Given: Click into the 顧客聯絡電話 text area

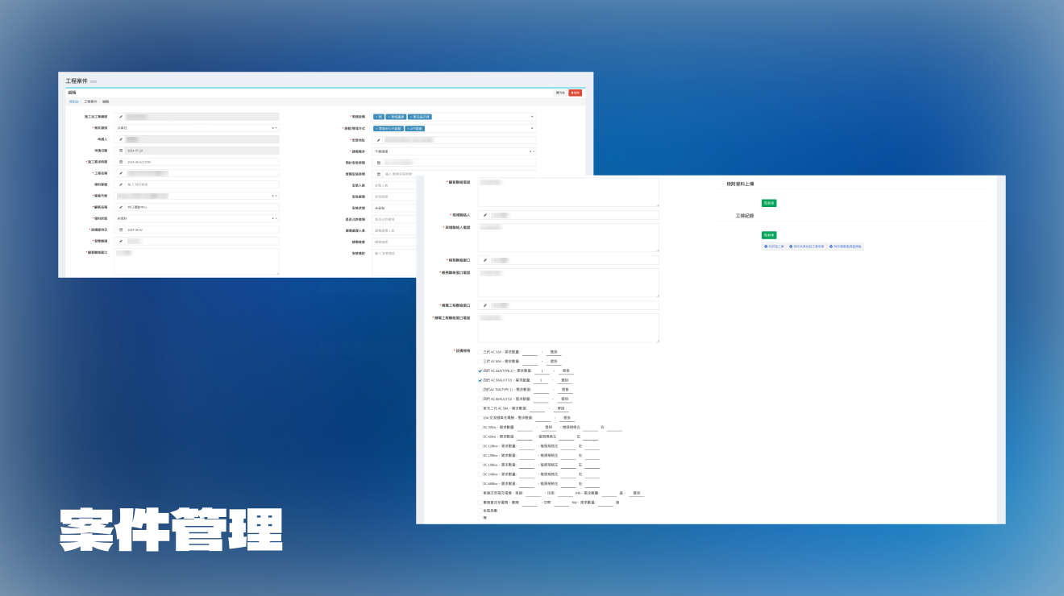Looking at the screenshot, I should point(567,192).
